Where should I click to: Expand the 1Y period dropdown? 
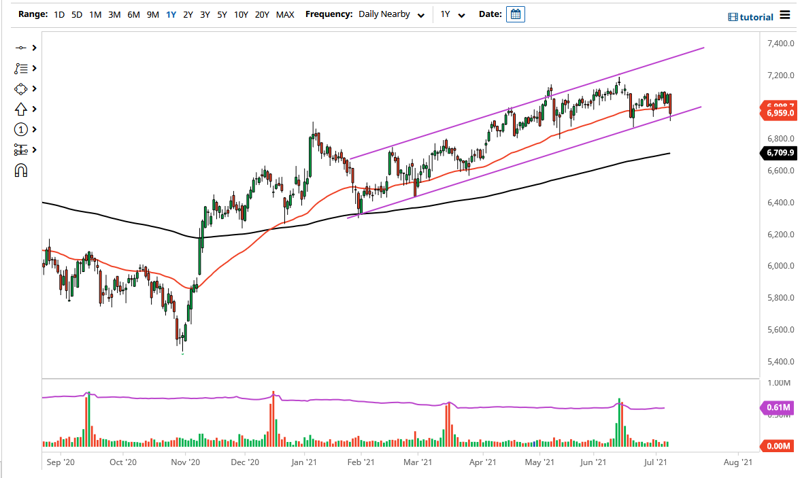pyautogui.click(x=451, y=14)
